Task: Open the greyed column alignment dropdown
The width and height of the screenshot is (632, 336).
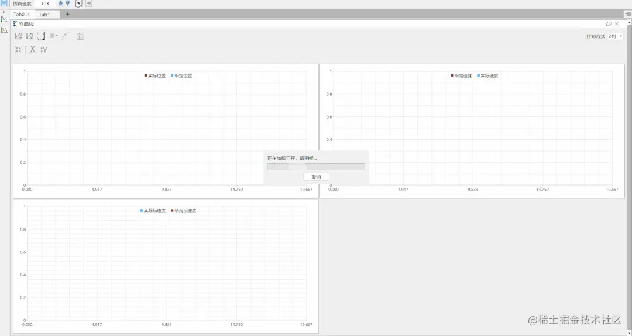Action: point(54,36)
